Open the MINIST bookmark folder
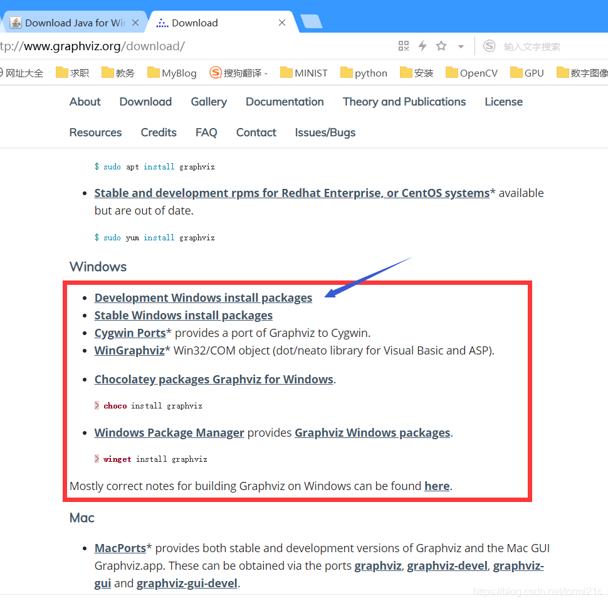The height and width of the screenshot is (603, 608). [303, 73]
